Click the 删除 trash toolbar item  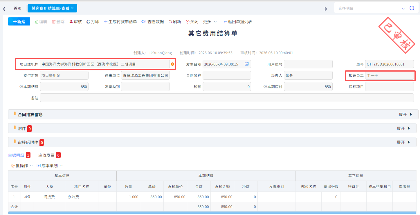pyautogui.click(x=58, y=22)
